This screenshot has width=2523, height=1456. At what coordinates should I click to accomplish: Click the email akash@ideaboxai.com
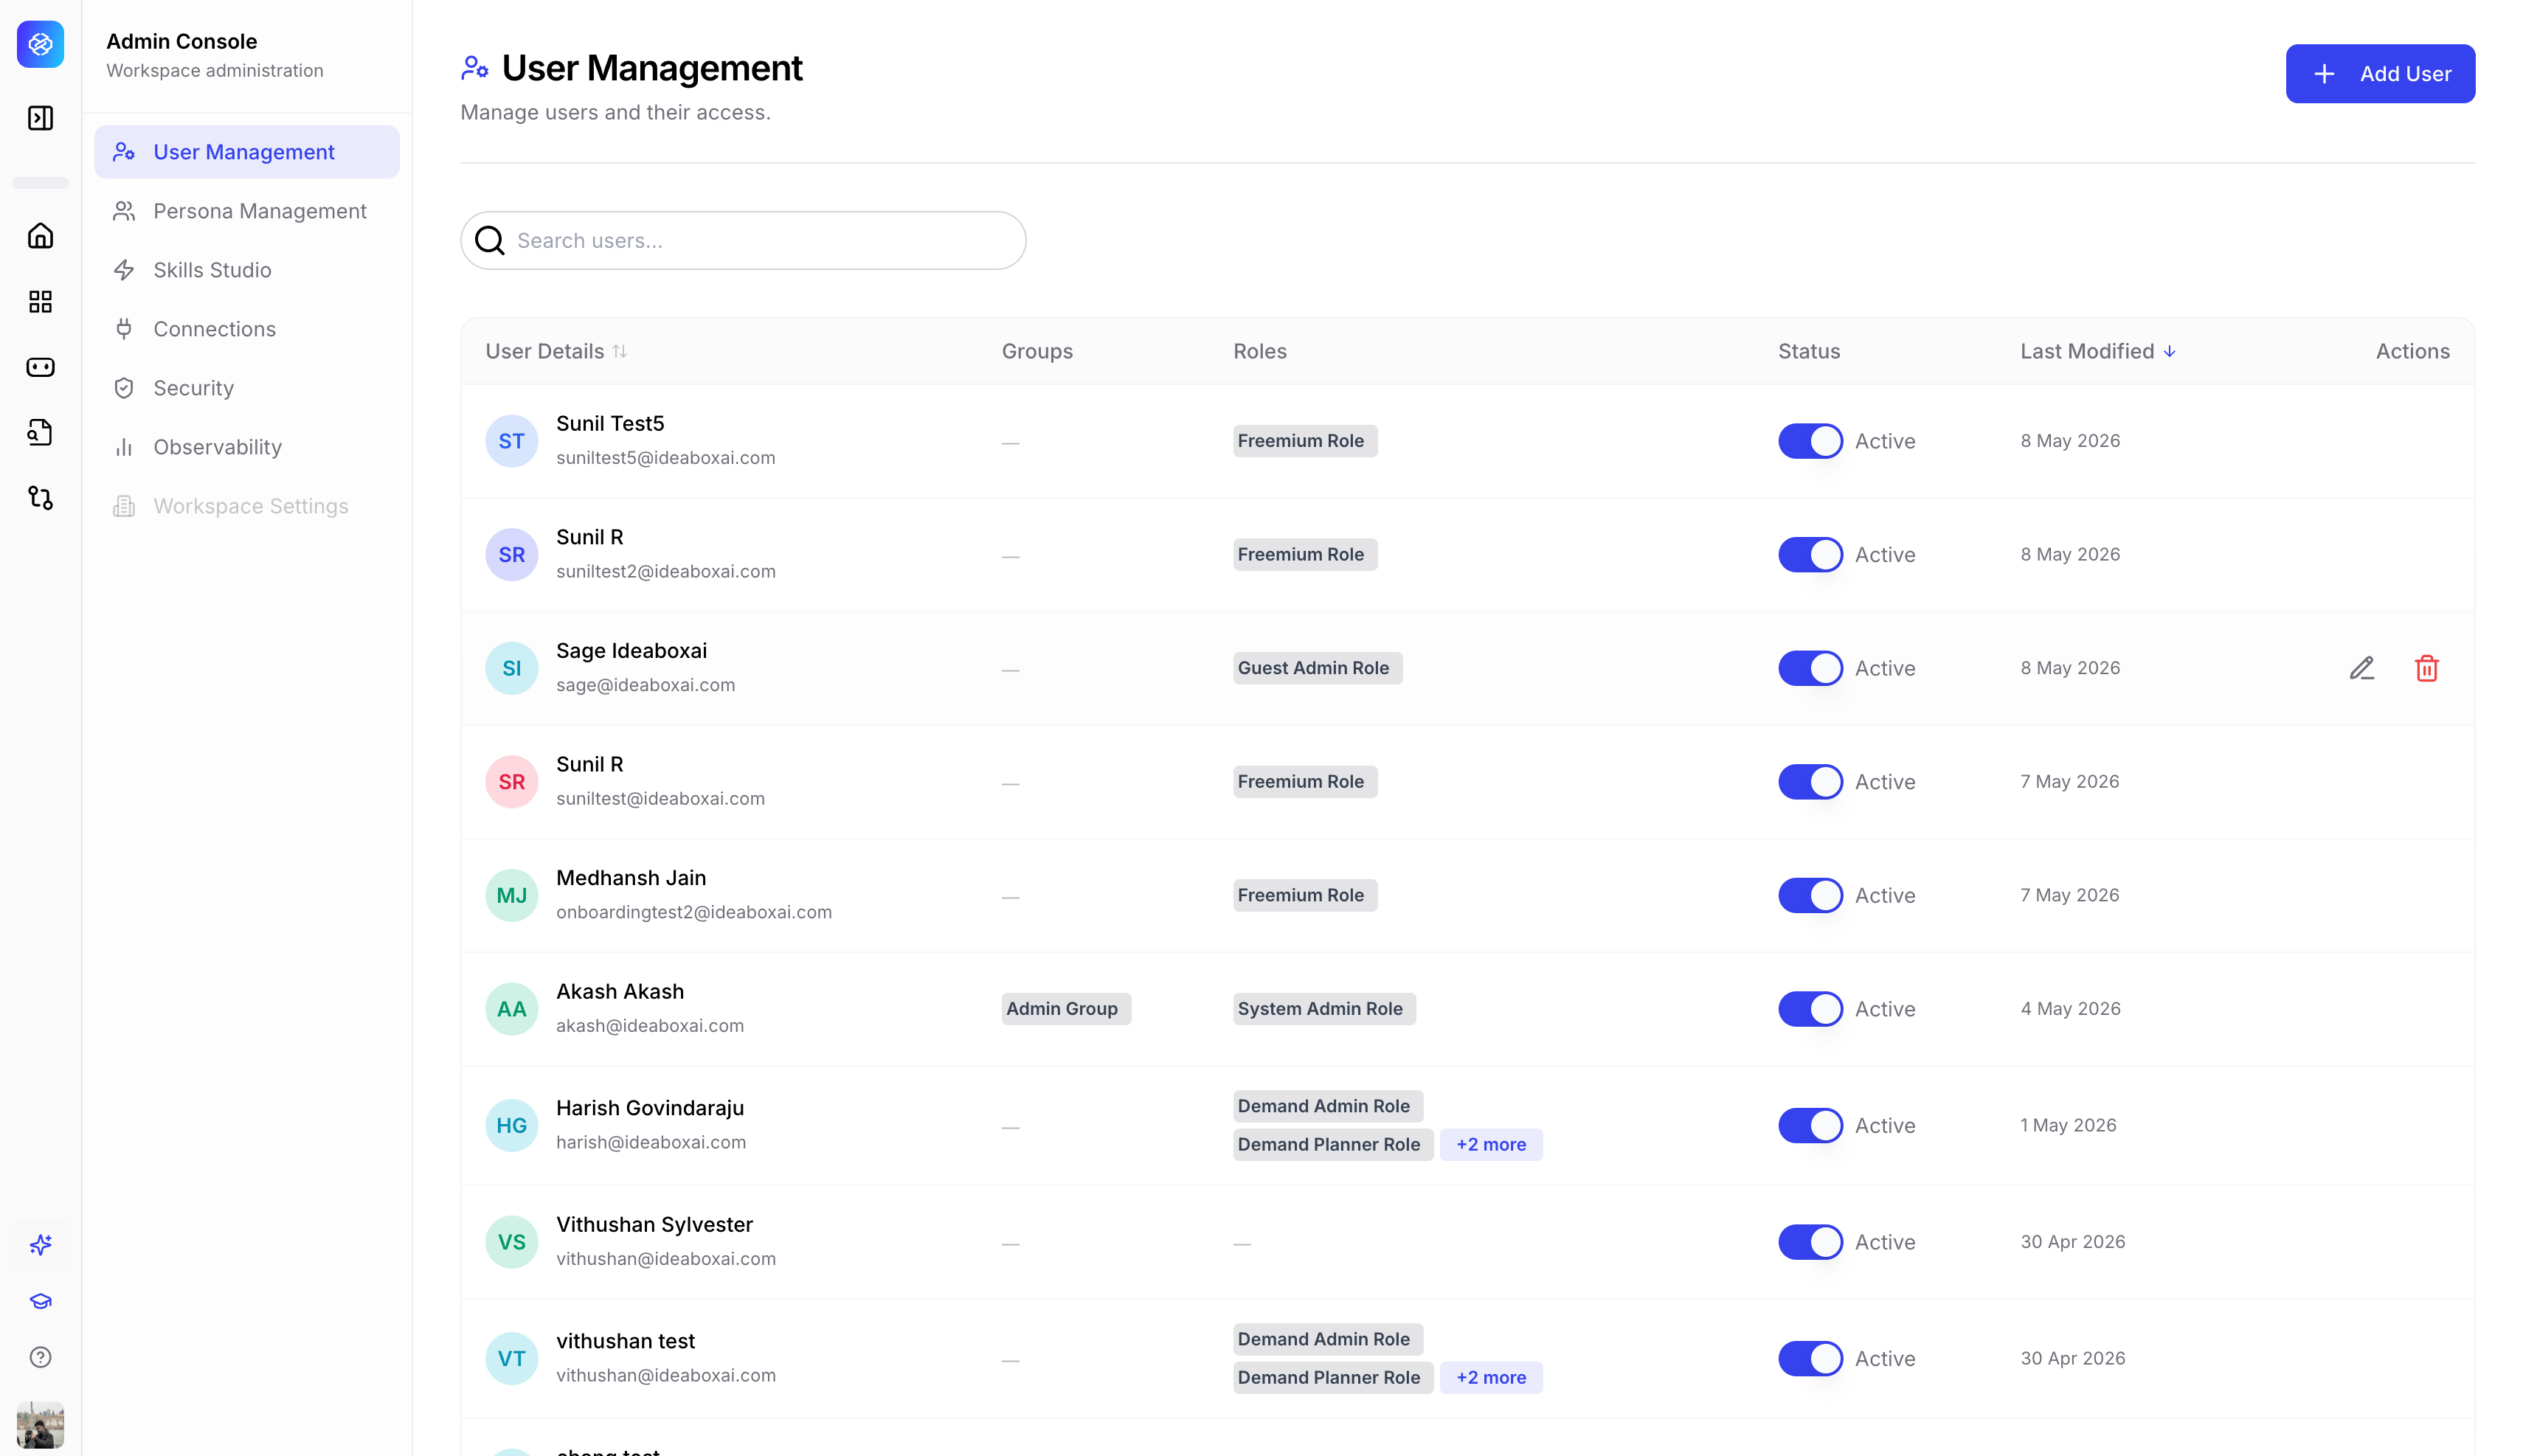(650, 1026)
